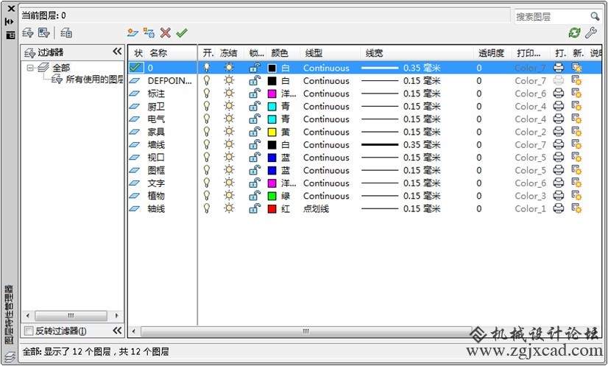
Task: Click chevrons beside 反转过滤器
Action: 117,331
